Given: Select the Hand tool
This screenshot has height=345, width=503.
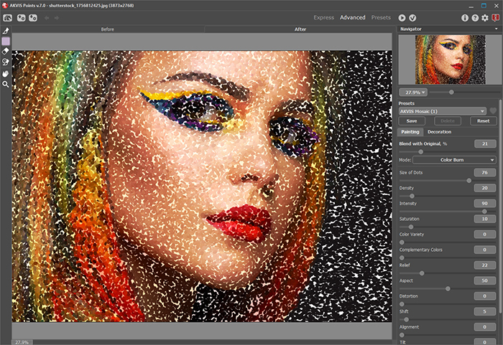Looking at the screenshot, I should 6,73.
